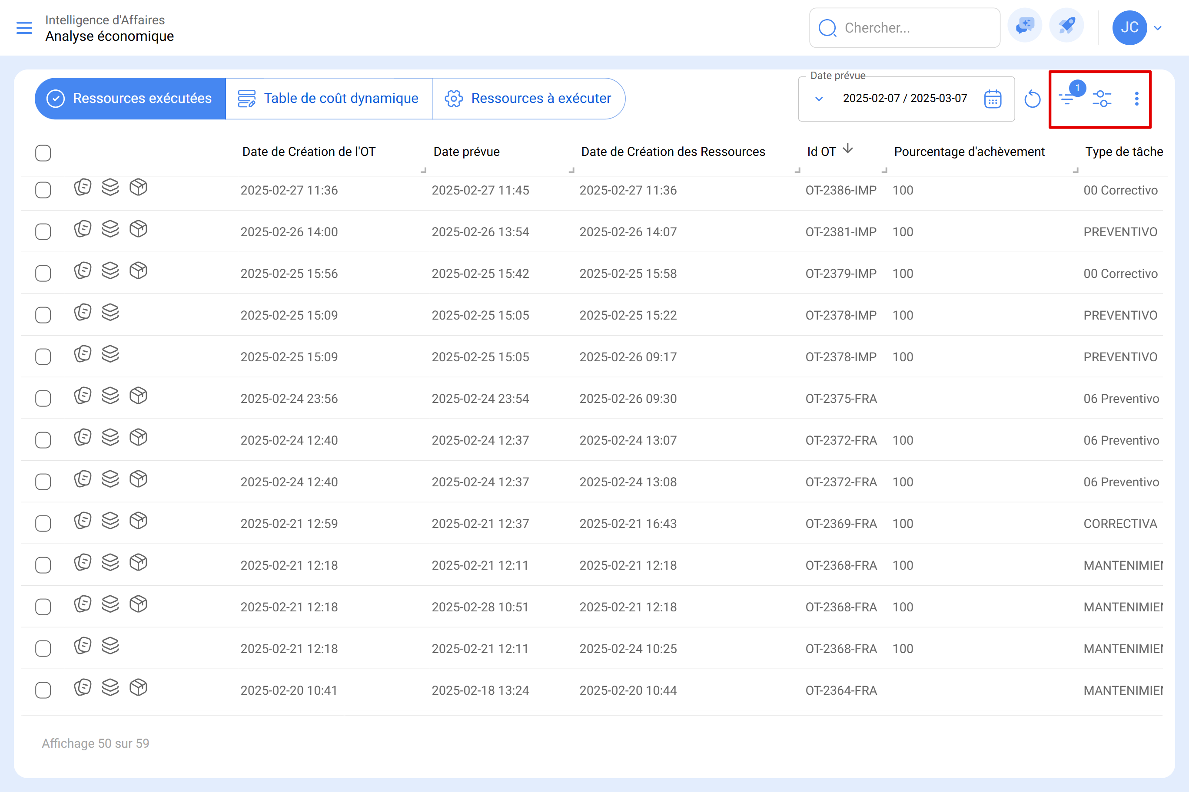Viewport: 1189px width, 792px height.
Task: Open the three-dot more options menu
Action: click(x=1136, y=99)
